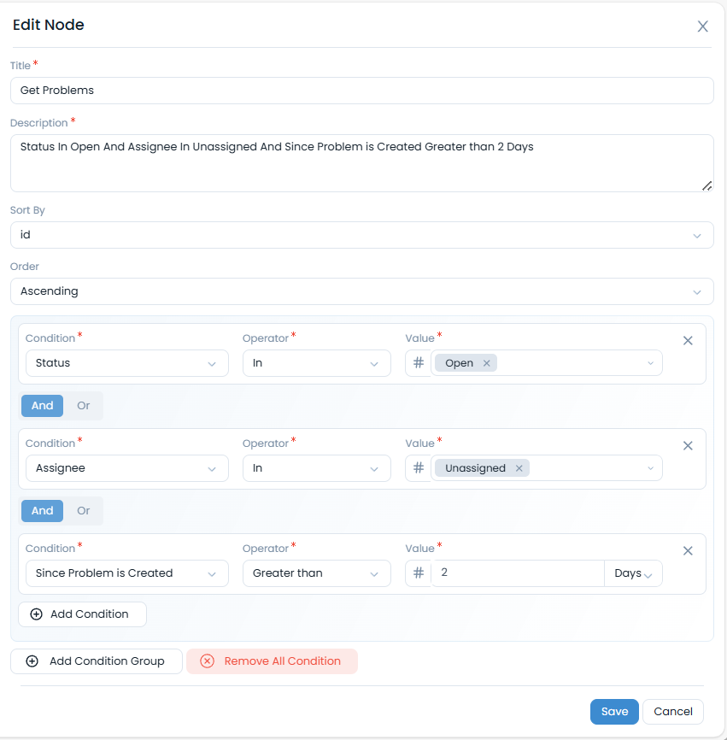Select And between Status and Assignee
The image size is (727, 740).
coord(43,406)
